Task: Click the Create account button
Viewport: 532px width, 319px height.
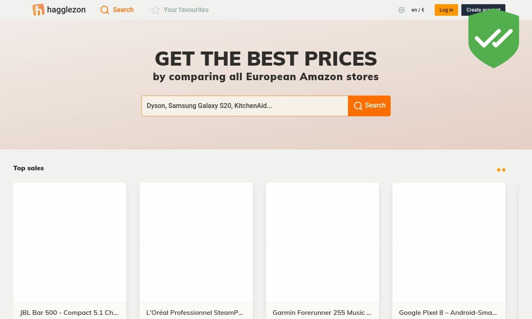Action: click(483, 10)
